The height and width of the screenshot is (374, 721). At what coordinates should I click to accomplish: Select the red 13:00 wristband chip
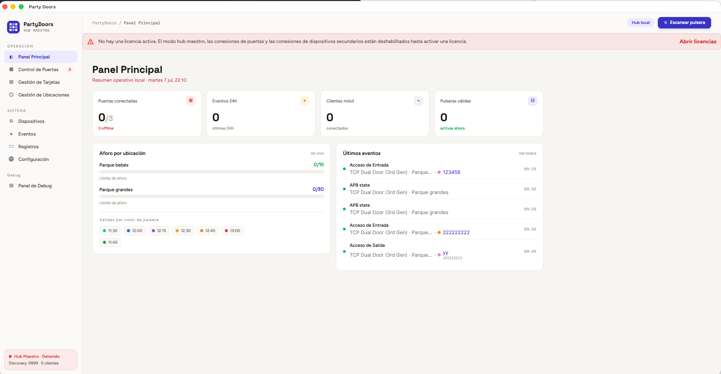tap(232, 231)
